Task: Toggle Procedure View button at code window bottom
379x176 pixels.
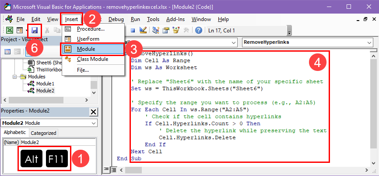Action: pos(106,170)
